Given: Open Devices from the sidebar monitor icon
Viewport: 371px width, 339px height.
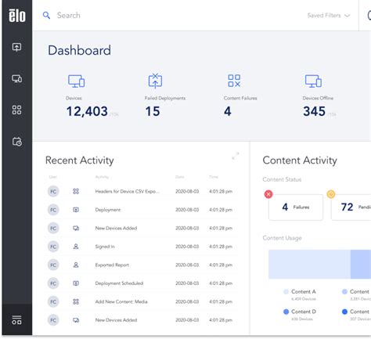Looking at the screenshot, I should coord(17,78).
